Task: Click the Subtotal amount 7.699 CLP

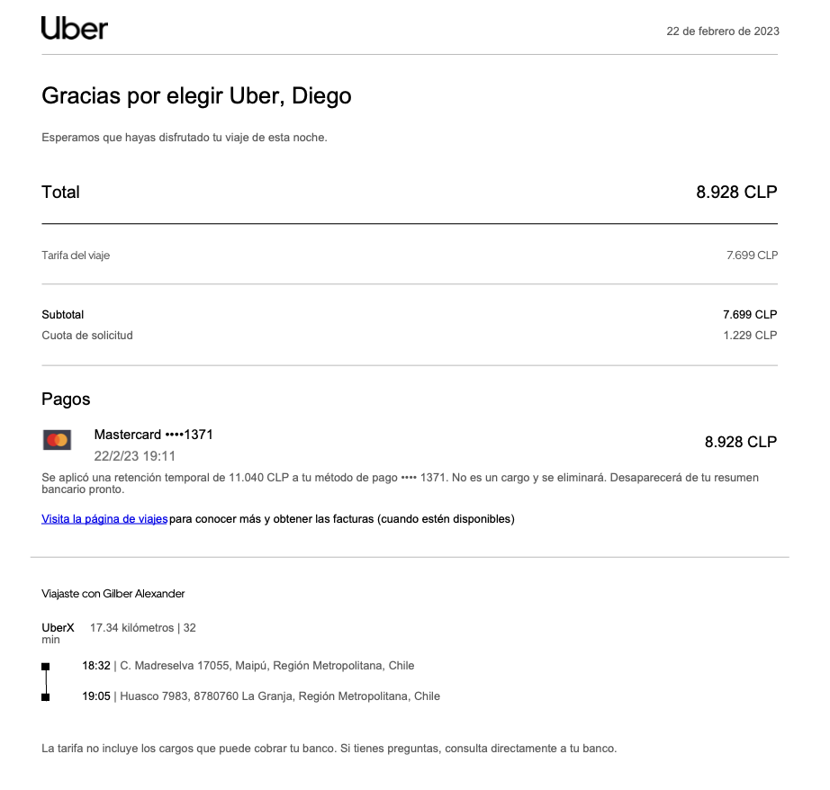Action: pyautogui.click(x=749, y=315)
